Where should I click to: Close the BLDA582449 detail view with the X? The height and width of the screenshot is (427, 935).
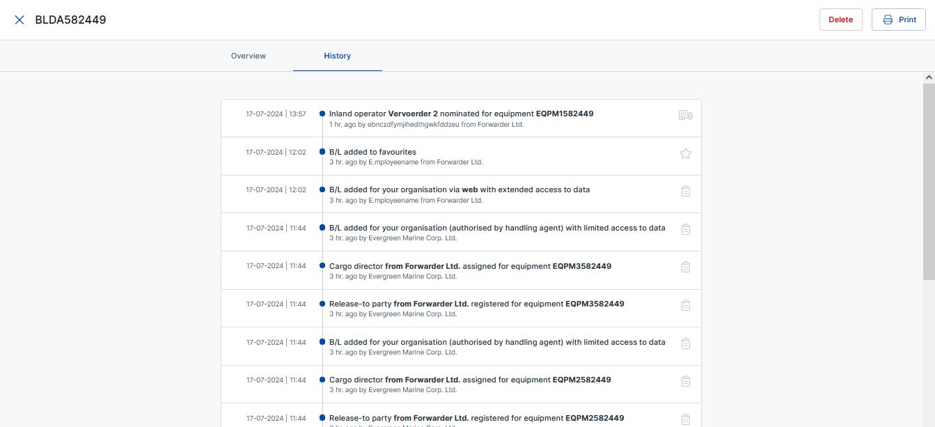19,19
